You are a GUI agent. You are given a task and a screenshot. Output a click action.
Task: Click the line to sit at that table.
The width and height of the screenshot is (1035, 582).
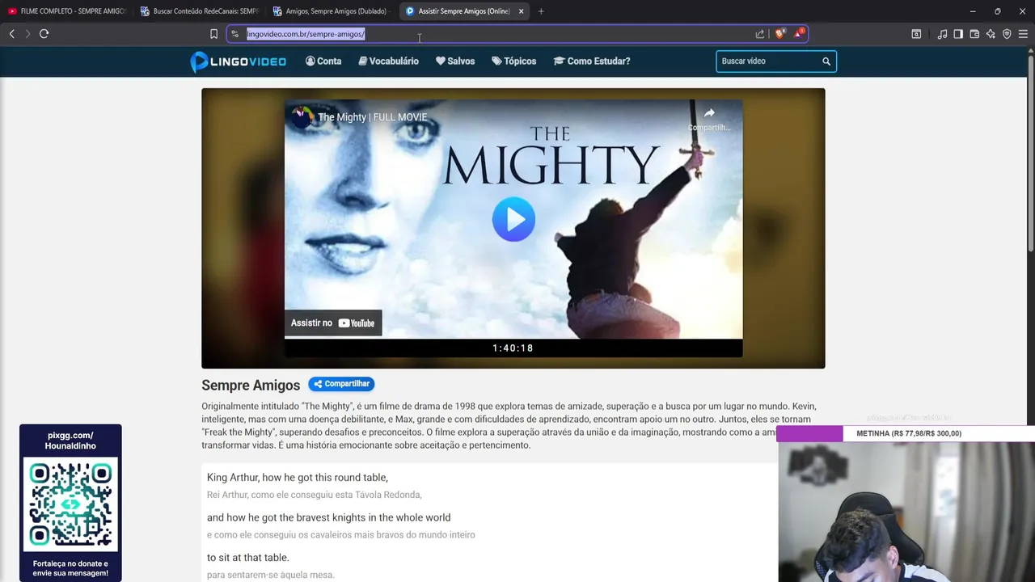[x=248, y=558]
